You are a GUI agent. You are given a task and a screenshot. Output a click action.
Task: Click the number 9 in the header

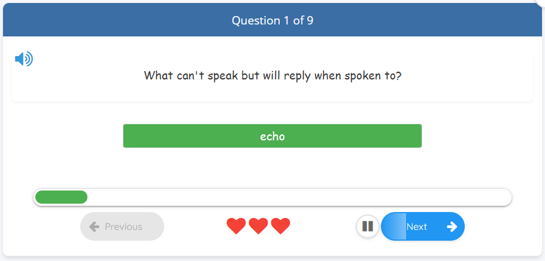(x=310, y=20)
